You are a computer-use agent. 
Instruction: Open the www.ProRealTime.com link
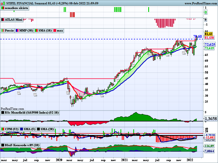201,3
